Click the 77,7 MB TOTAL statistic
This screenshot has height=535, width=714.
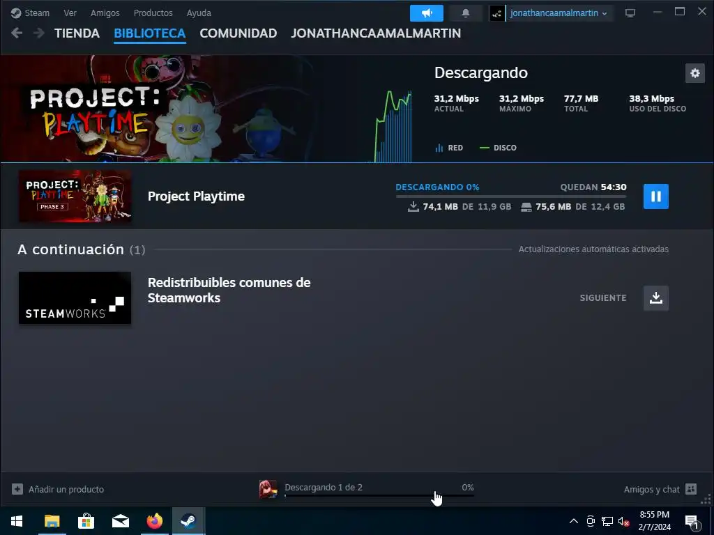[581, 103]
